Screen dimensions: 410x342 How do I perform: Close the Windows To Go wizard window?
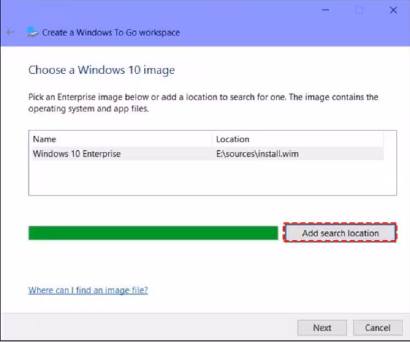click(x=393, y=10)
